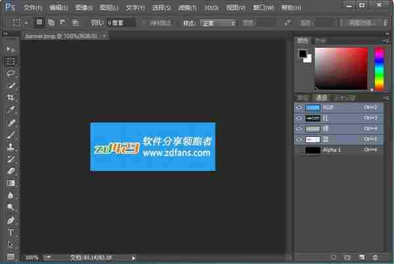Select the Eyedropper tool
This screenshot has height=264, width=394.
tap(11, 109)
